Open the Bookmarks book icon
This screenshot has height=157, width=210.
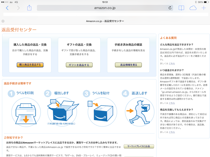(x=181, y=8)
